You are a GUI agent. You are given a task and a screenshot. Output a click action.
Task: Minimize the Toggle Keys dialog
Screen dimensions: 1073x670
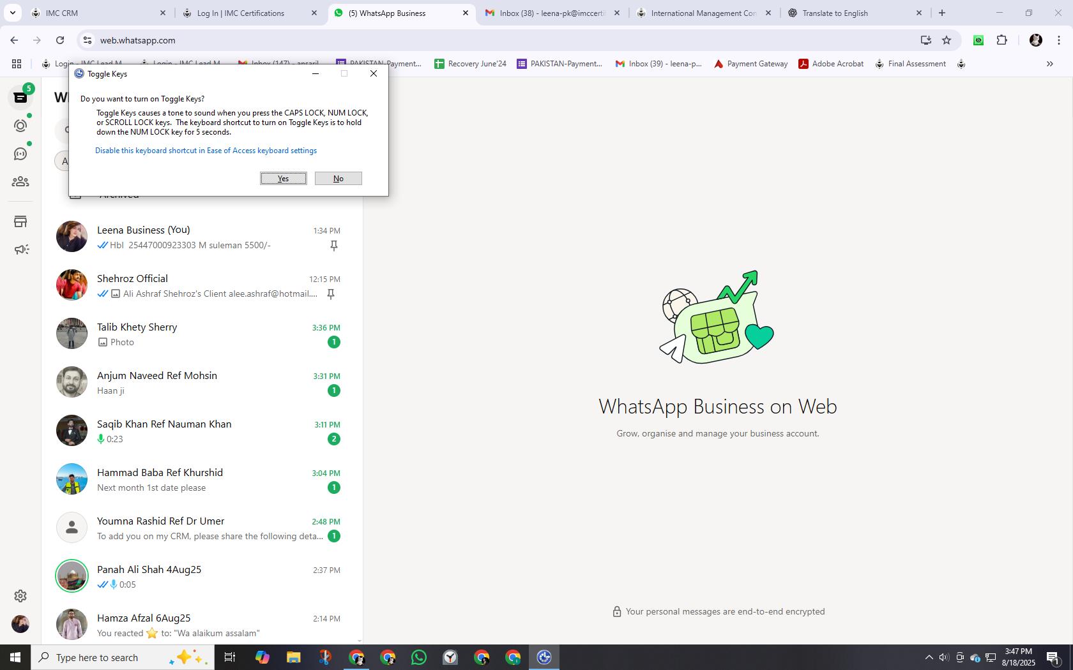[x=315, y=73]
